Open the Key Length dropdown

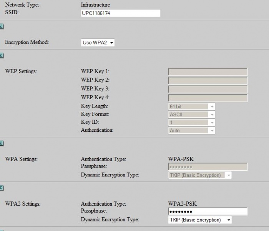click(191, 106)
